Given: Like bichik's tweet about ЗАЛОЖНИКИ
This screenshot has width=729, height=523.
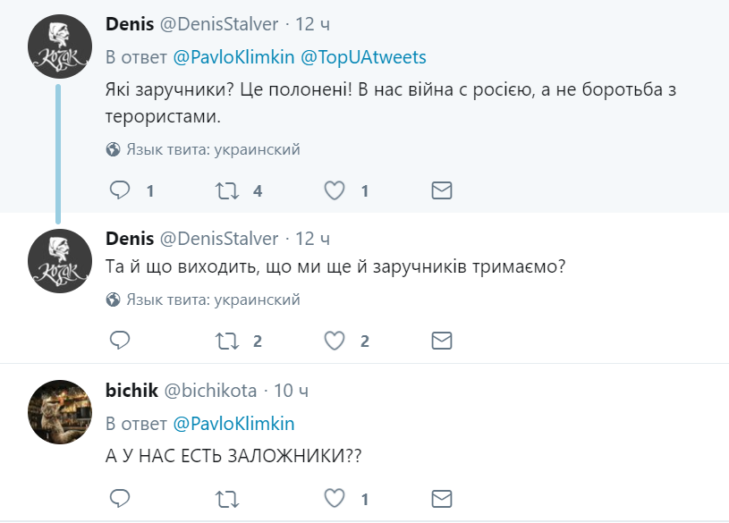Looking at the screenshot, I should [335, 497].
